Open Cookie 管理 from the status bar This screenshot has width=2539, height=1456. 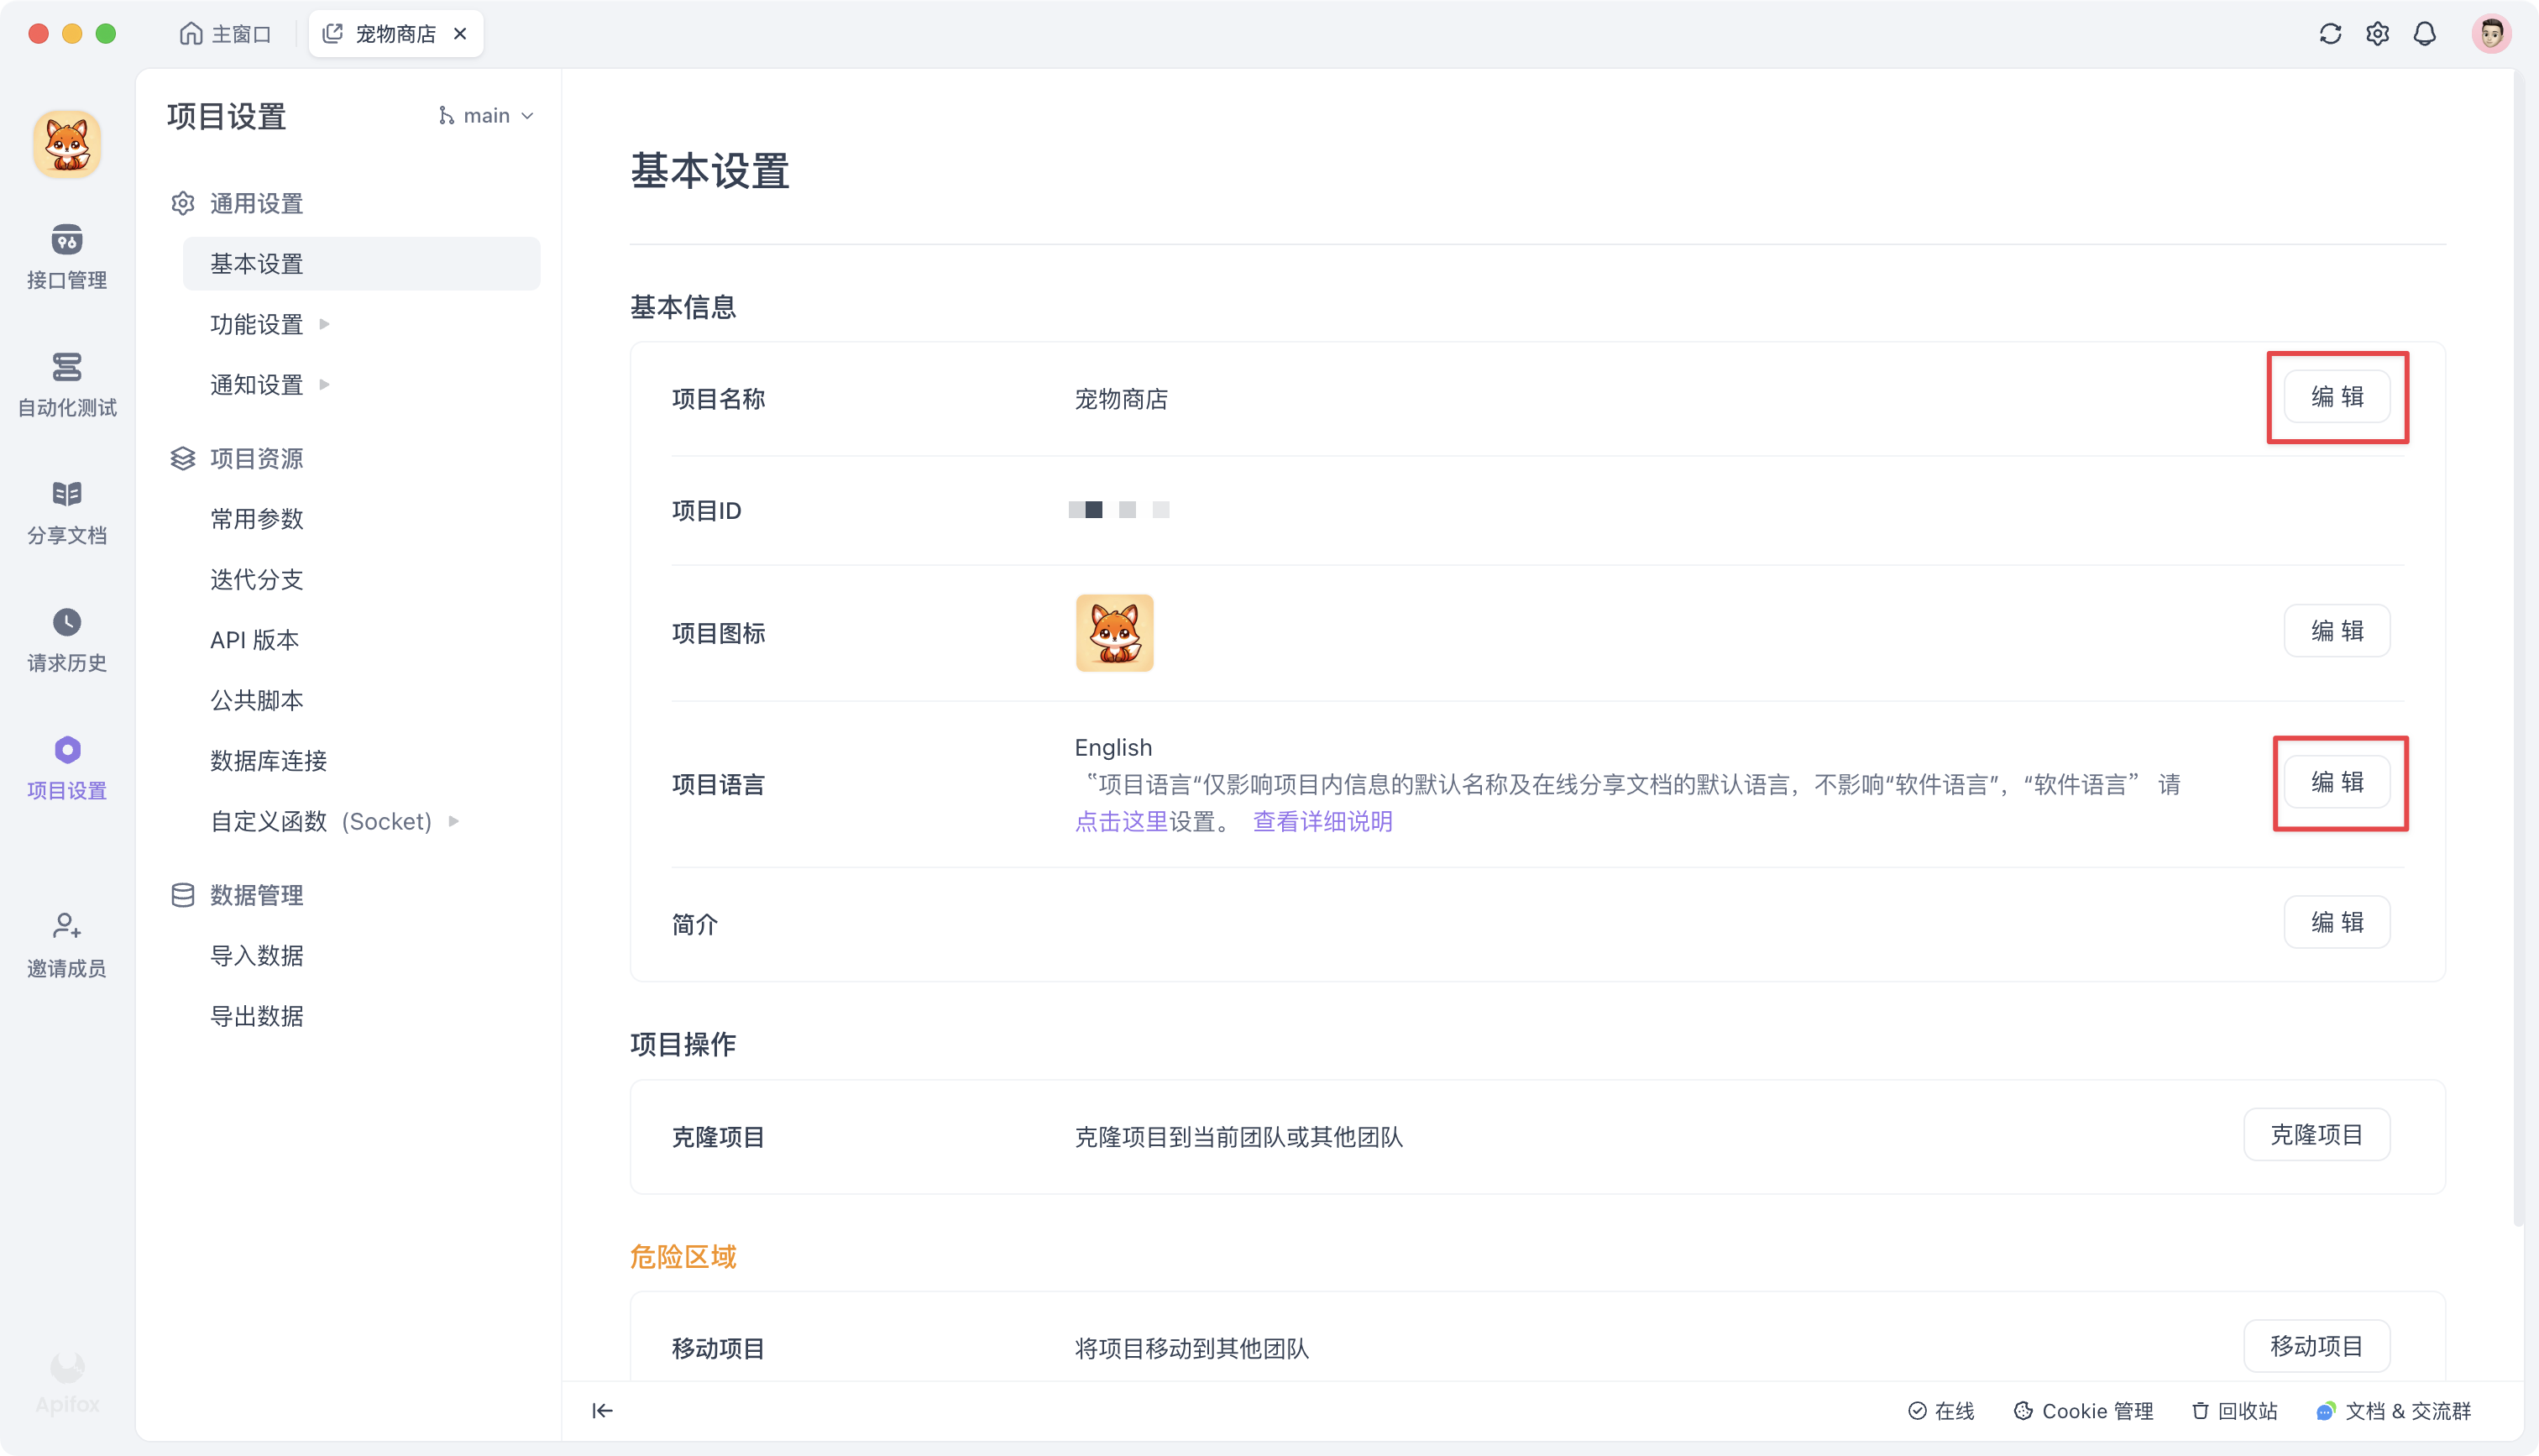pos(2084,1411)
